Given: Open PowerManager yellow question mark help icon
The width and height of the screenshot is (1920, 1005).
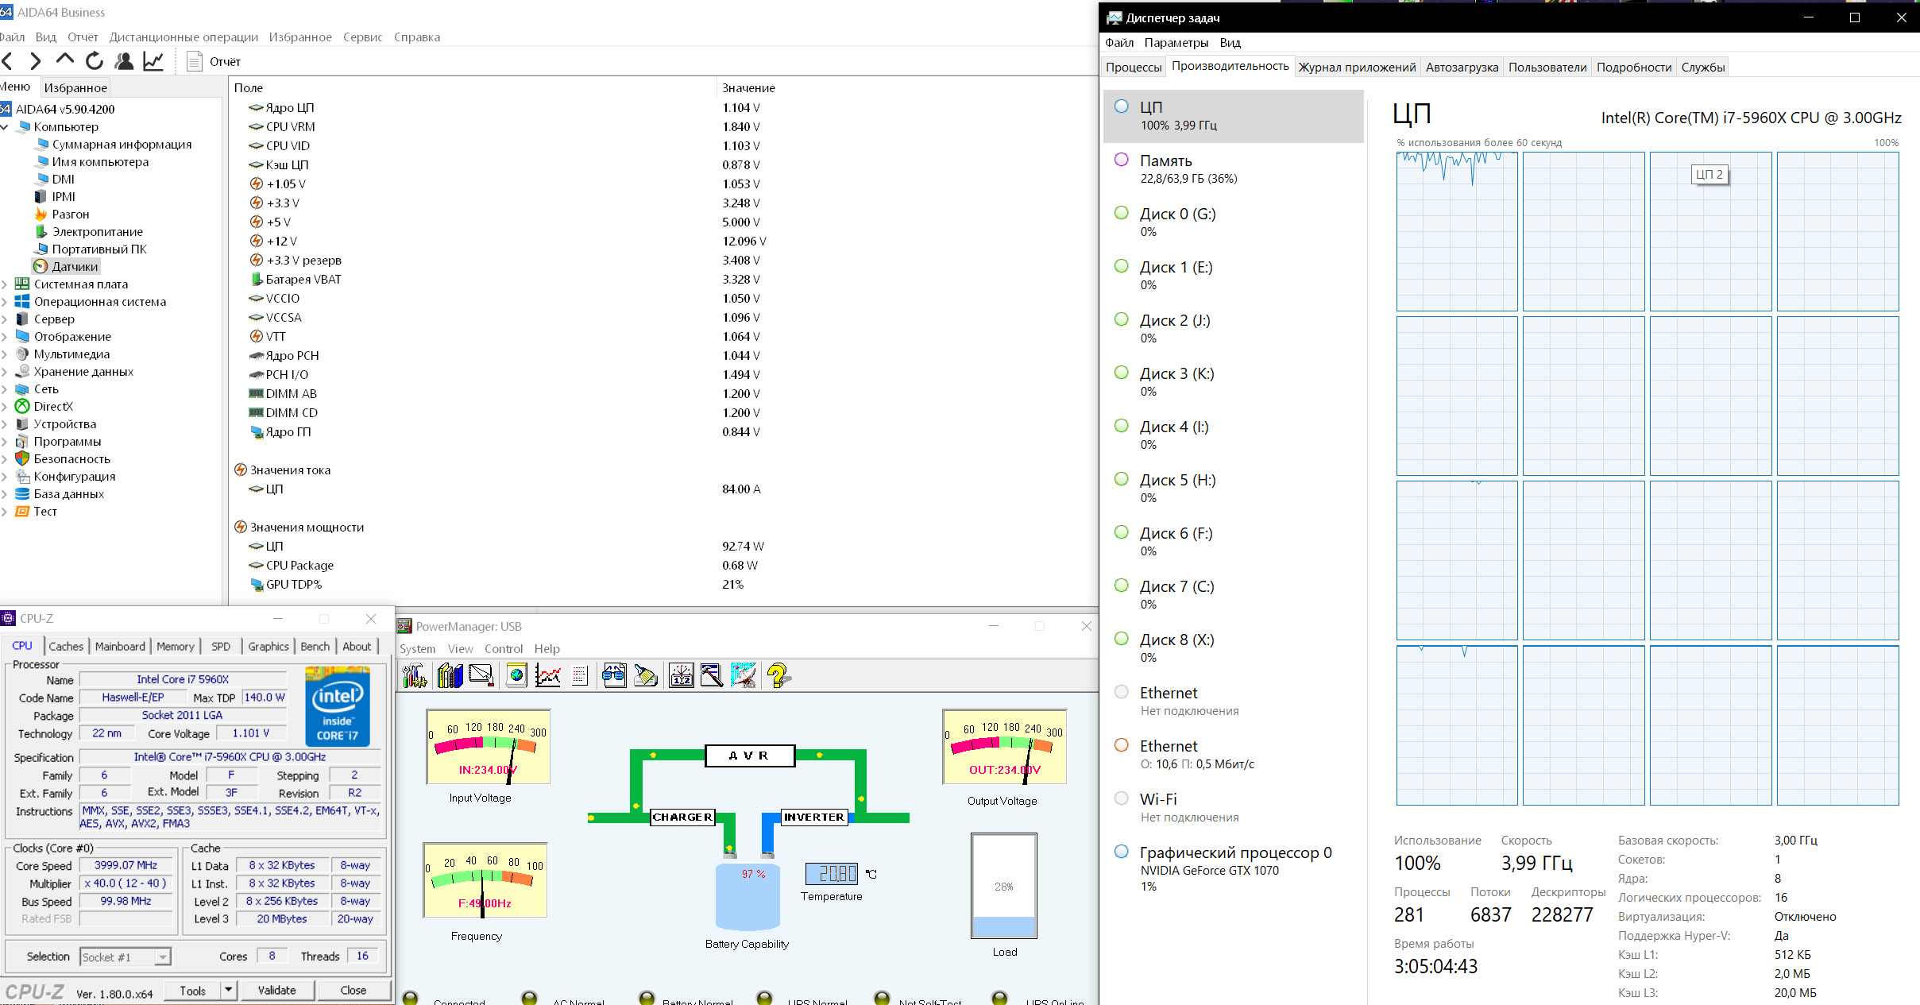Looking at the screenshot, I should pos(778,676).
